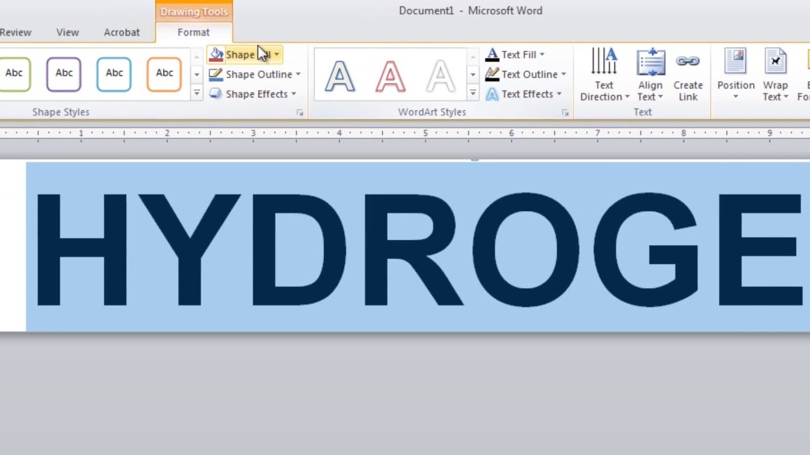Click the Shape Effects icon

pos(216,94)
